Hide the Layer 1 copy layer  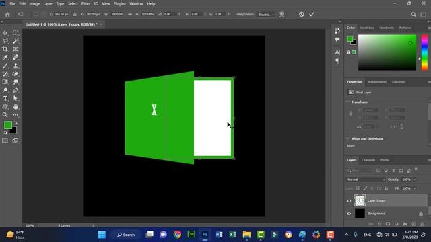point(349,201)
